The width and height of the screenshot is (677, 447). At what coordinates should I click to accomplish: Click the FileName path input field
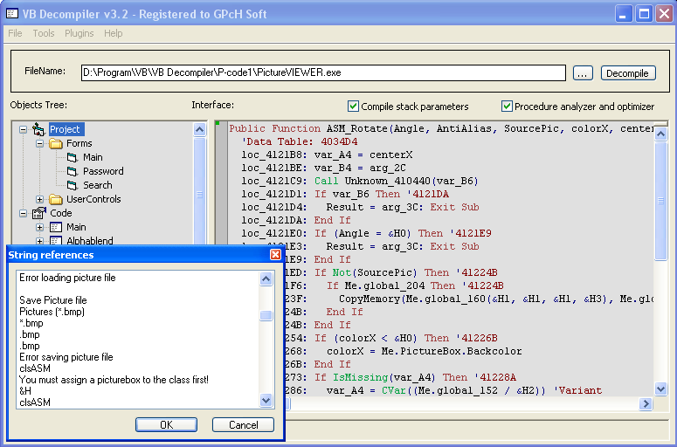tap(323, 72)
